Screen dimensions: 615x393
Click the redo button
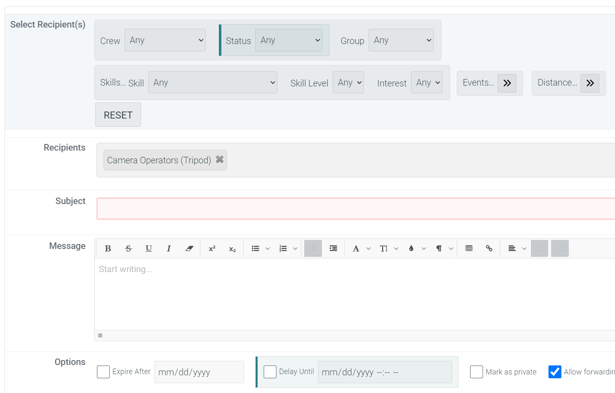point(560,249)
